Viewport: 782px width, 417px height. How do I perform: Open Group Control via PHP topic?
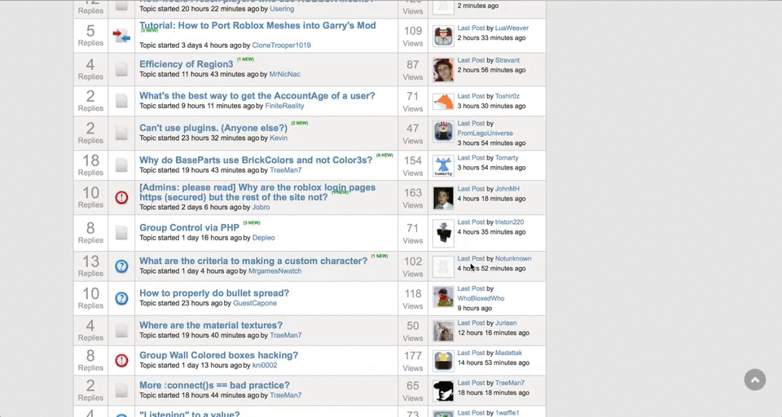coord(189,227)
